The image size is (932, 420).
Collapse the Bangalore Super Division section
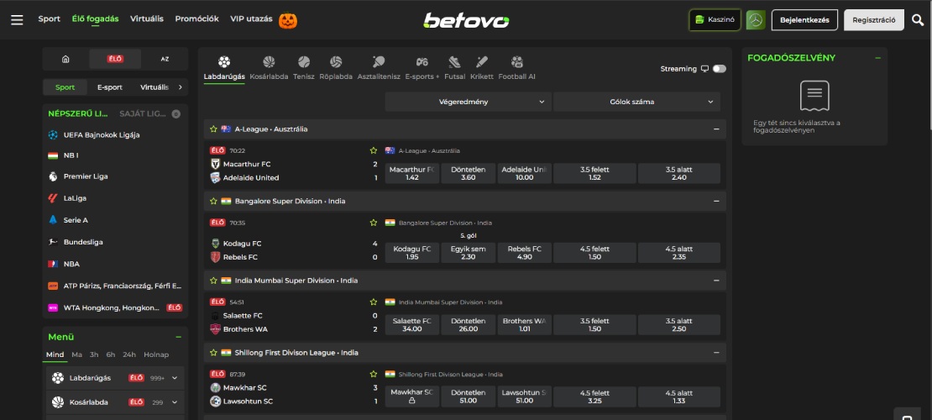[716, 201]
